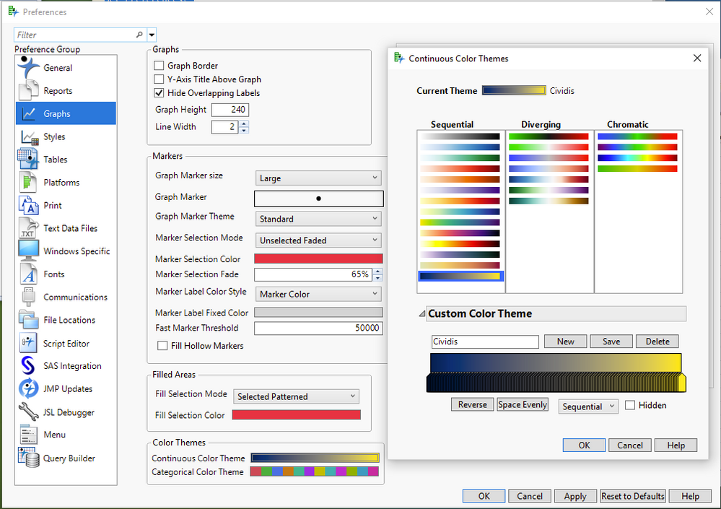Select the Tables preference icon
Screen dimensions: 721x509
(x=29, y=159)
